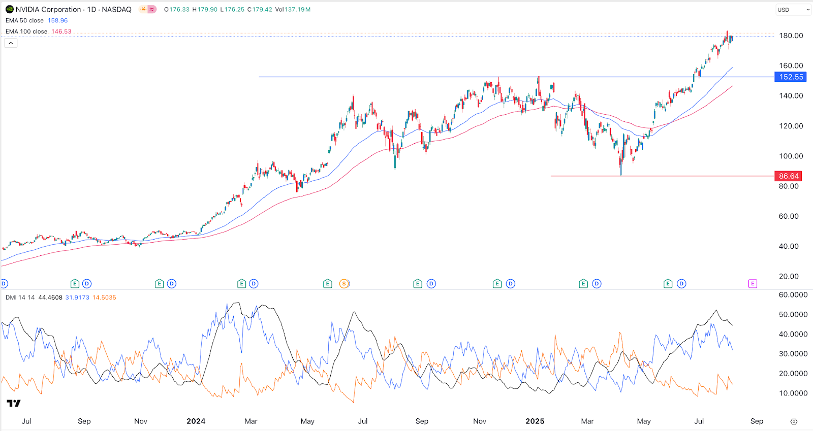Screen dimensions: 813x431
Task: Open the USD currency dropdown
Action: click(793, 10)
